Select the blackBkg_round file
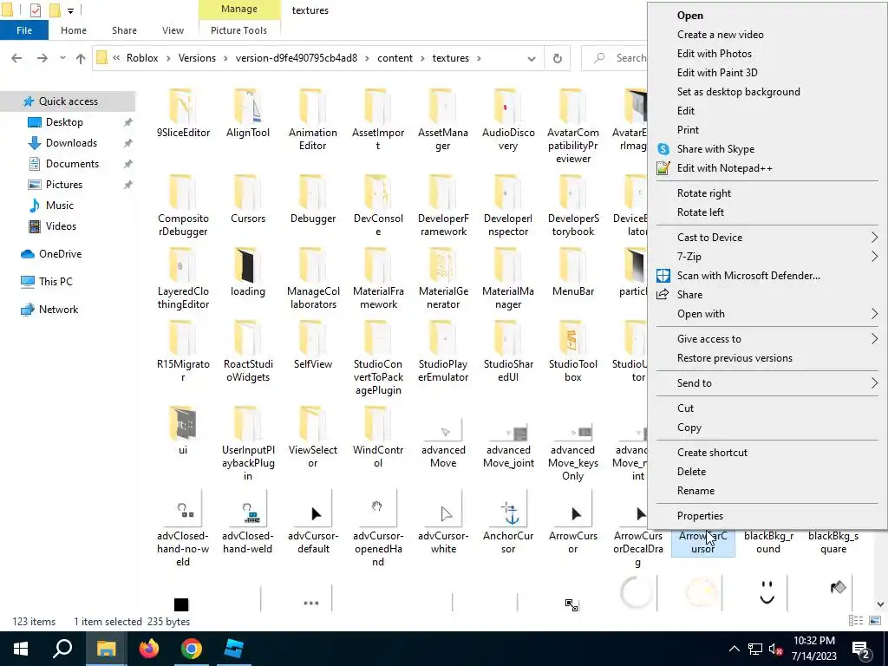This screenshot has width=888, height=666. pyautogui.click(x=768, y=542)
